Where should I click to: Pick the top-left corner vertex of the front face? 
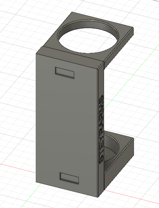coord(36,53)
